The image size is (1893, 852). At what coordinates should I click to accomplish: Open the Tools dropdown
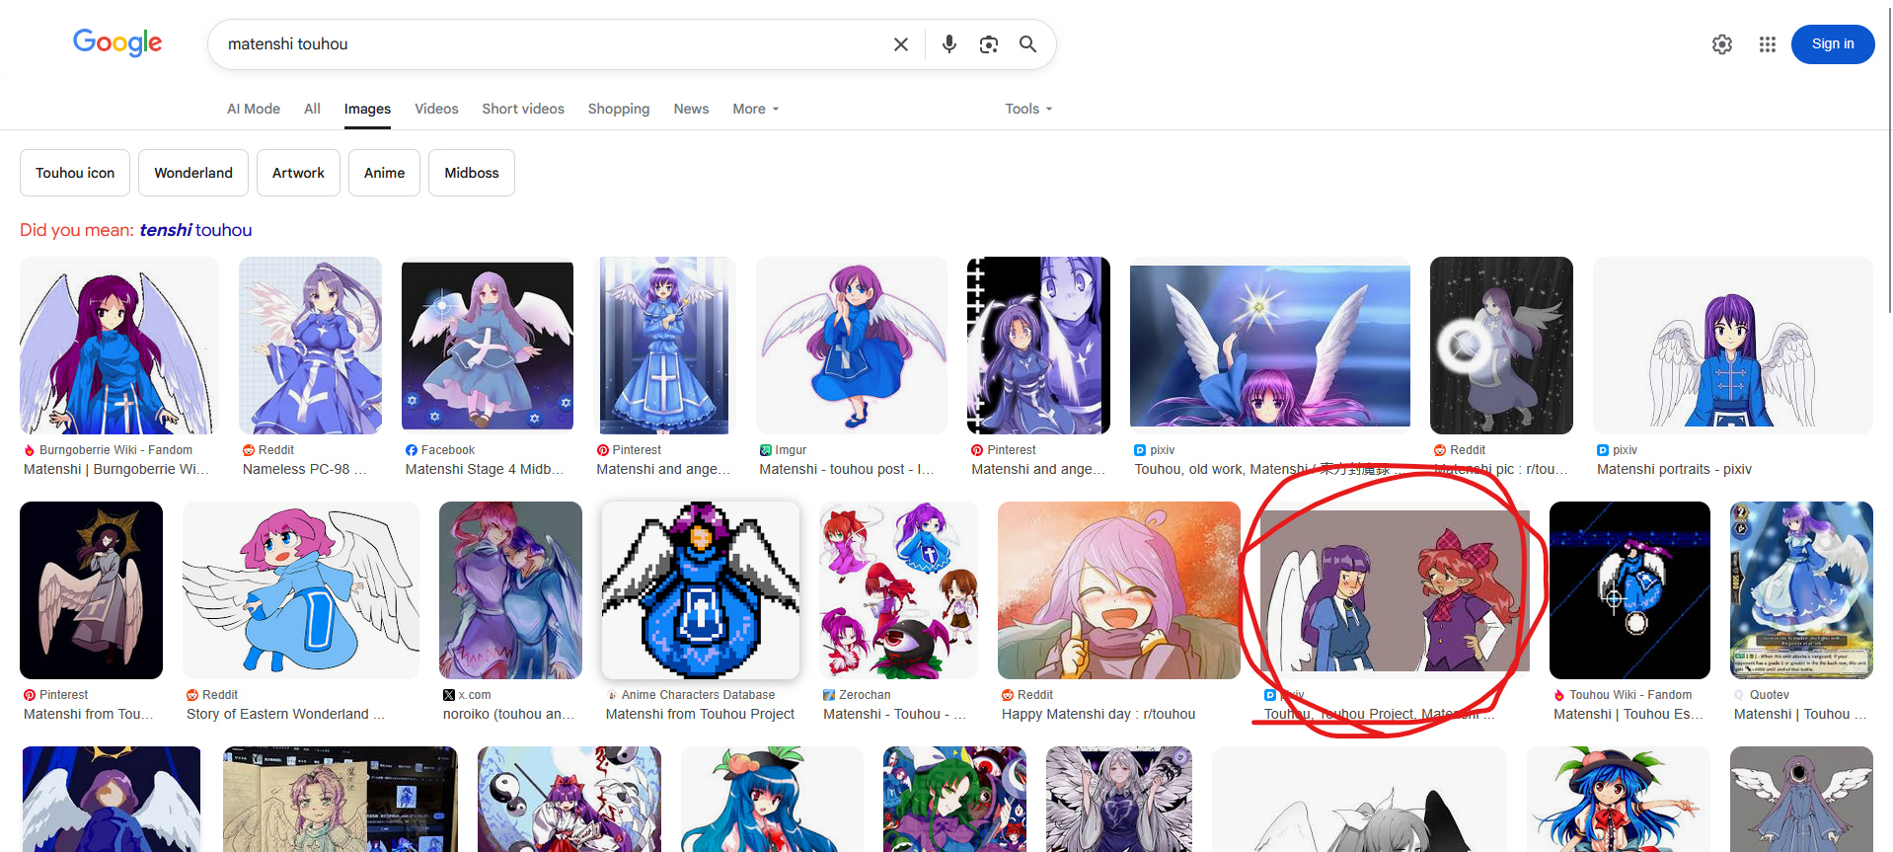1027,109
